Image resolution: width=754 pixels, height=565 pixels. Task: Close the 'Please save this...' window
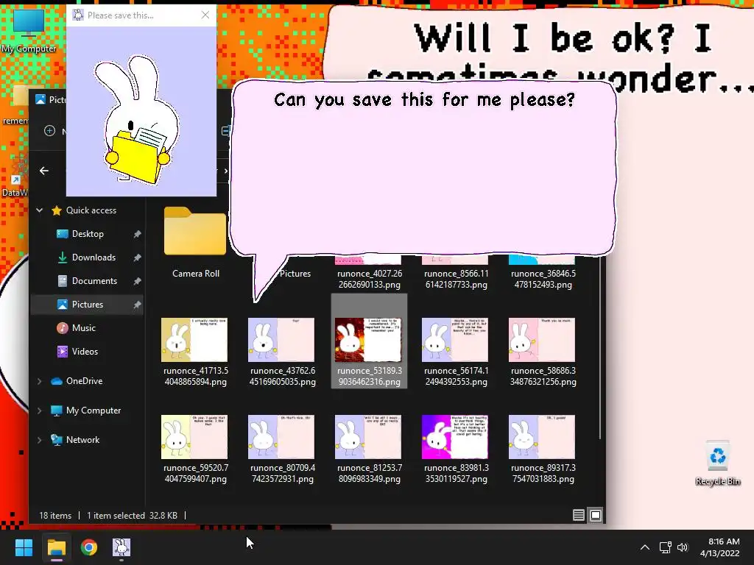205,15
